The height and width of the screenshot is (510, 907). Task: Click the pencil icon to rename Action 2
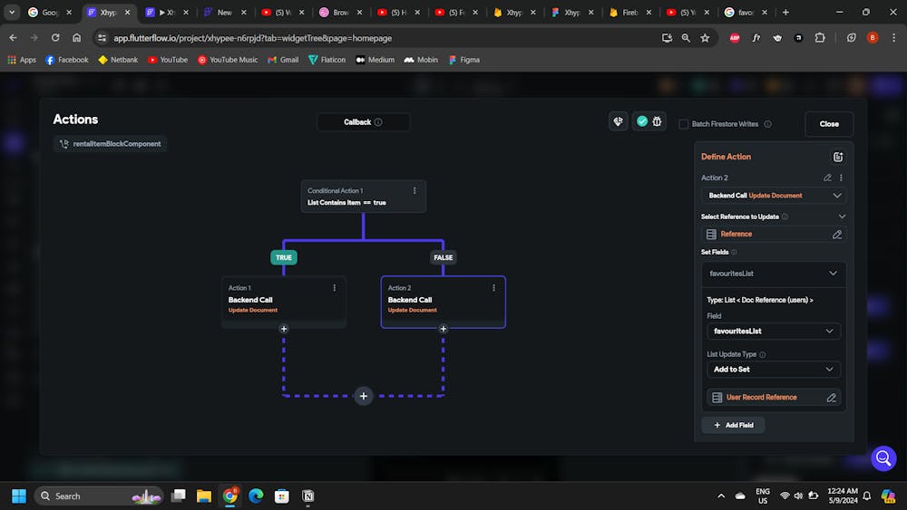click(827, 178)
